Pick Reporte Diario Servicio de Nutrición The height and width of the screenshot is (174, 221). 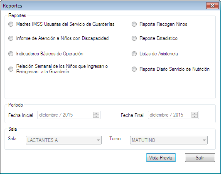(x=134, y=69)
